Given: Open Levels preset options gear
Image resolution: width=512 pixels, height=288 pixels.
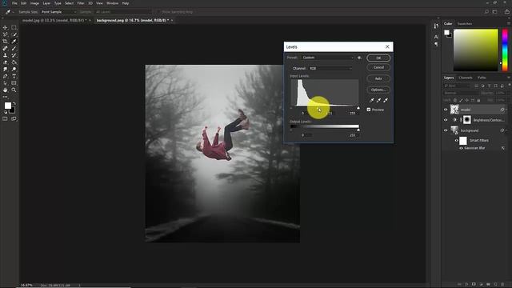Looking at the screenshot, I should coord(359,58).
